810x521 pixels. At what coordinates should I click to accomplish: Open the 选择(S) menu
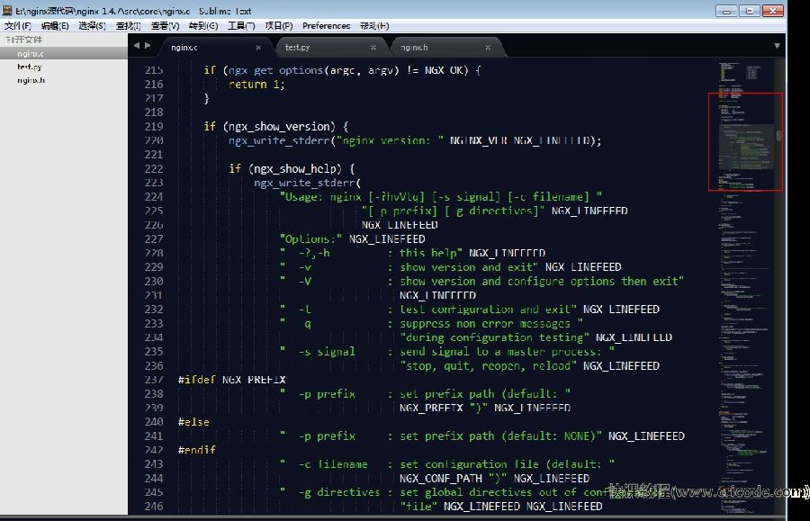[x=92, y=26]
